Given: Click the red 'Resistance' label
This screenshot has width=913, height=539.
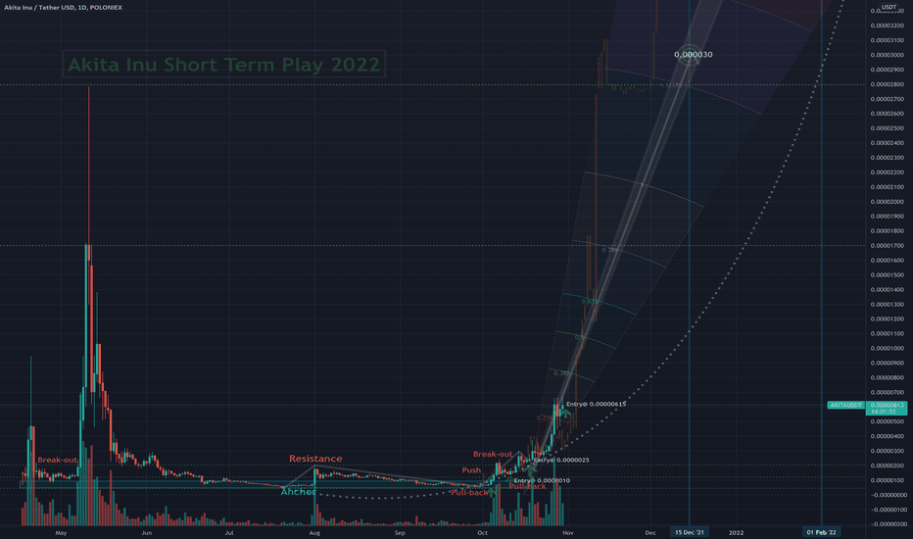Looking at the screenshot, I should [315, 459].
